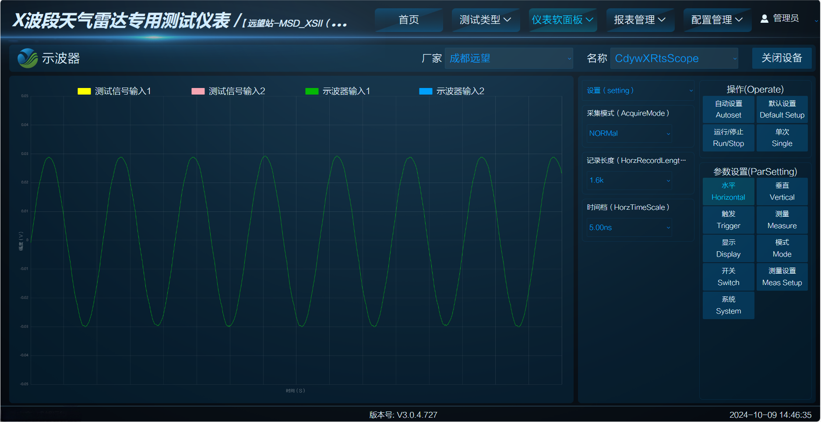Go to the 首页 home tab

(409, 20)
